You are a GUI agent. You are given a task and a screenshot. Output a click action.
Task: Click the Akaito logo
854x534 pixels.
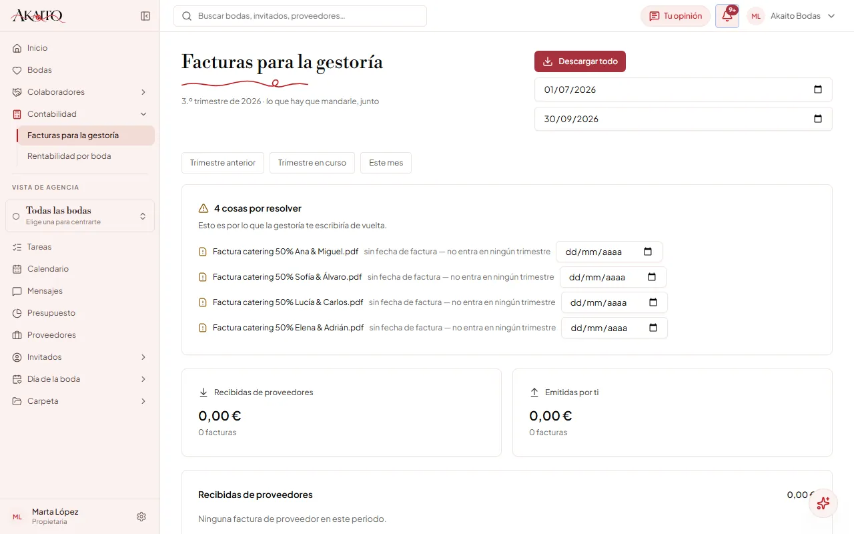(38, 16)
